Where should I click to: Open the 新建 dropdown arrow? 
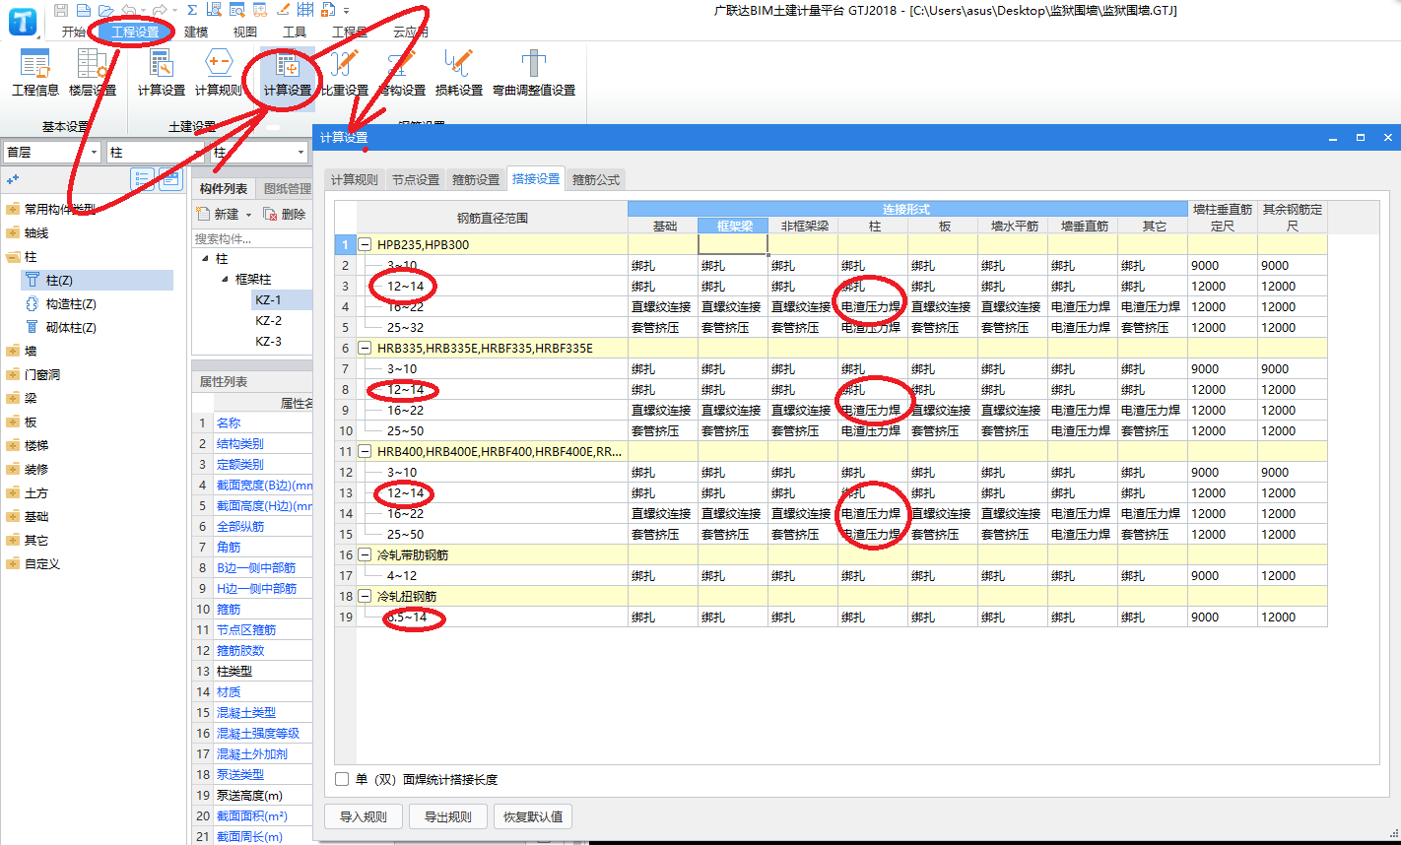tap(249, 215)
